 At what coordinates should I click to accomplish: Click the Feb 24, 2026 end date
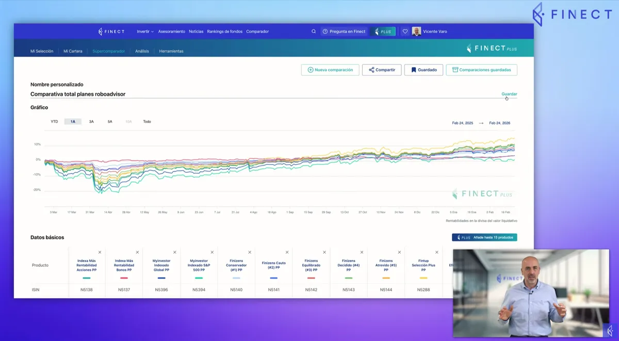(499, 123)
